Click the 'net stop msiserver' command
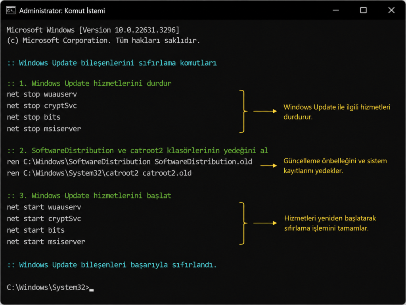The image size is (406, 305). [x=44, y=129]
